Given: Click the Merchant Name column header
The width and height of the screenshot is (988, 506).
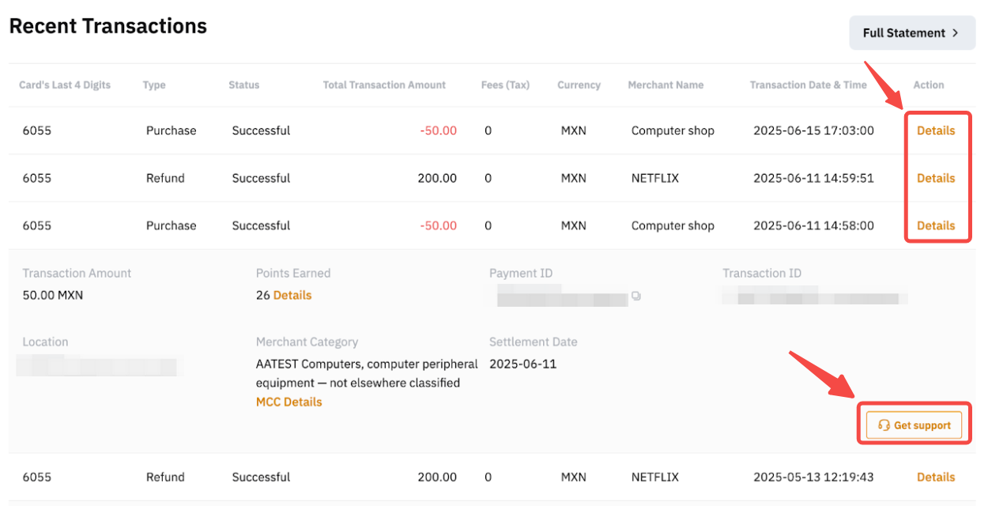Looking at the screenshot, I should [x=666, y=85].
